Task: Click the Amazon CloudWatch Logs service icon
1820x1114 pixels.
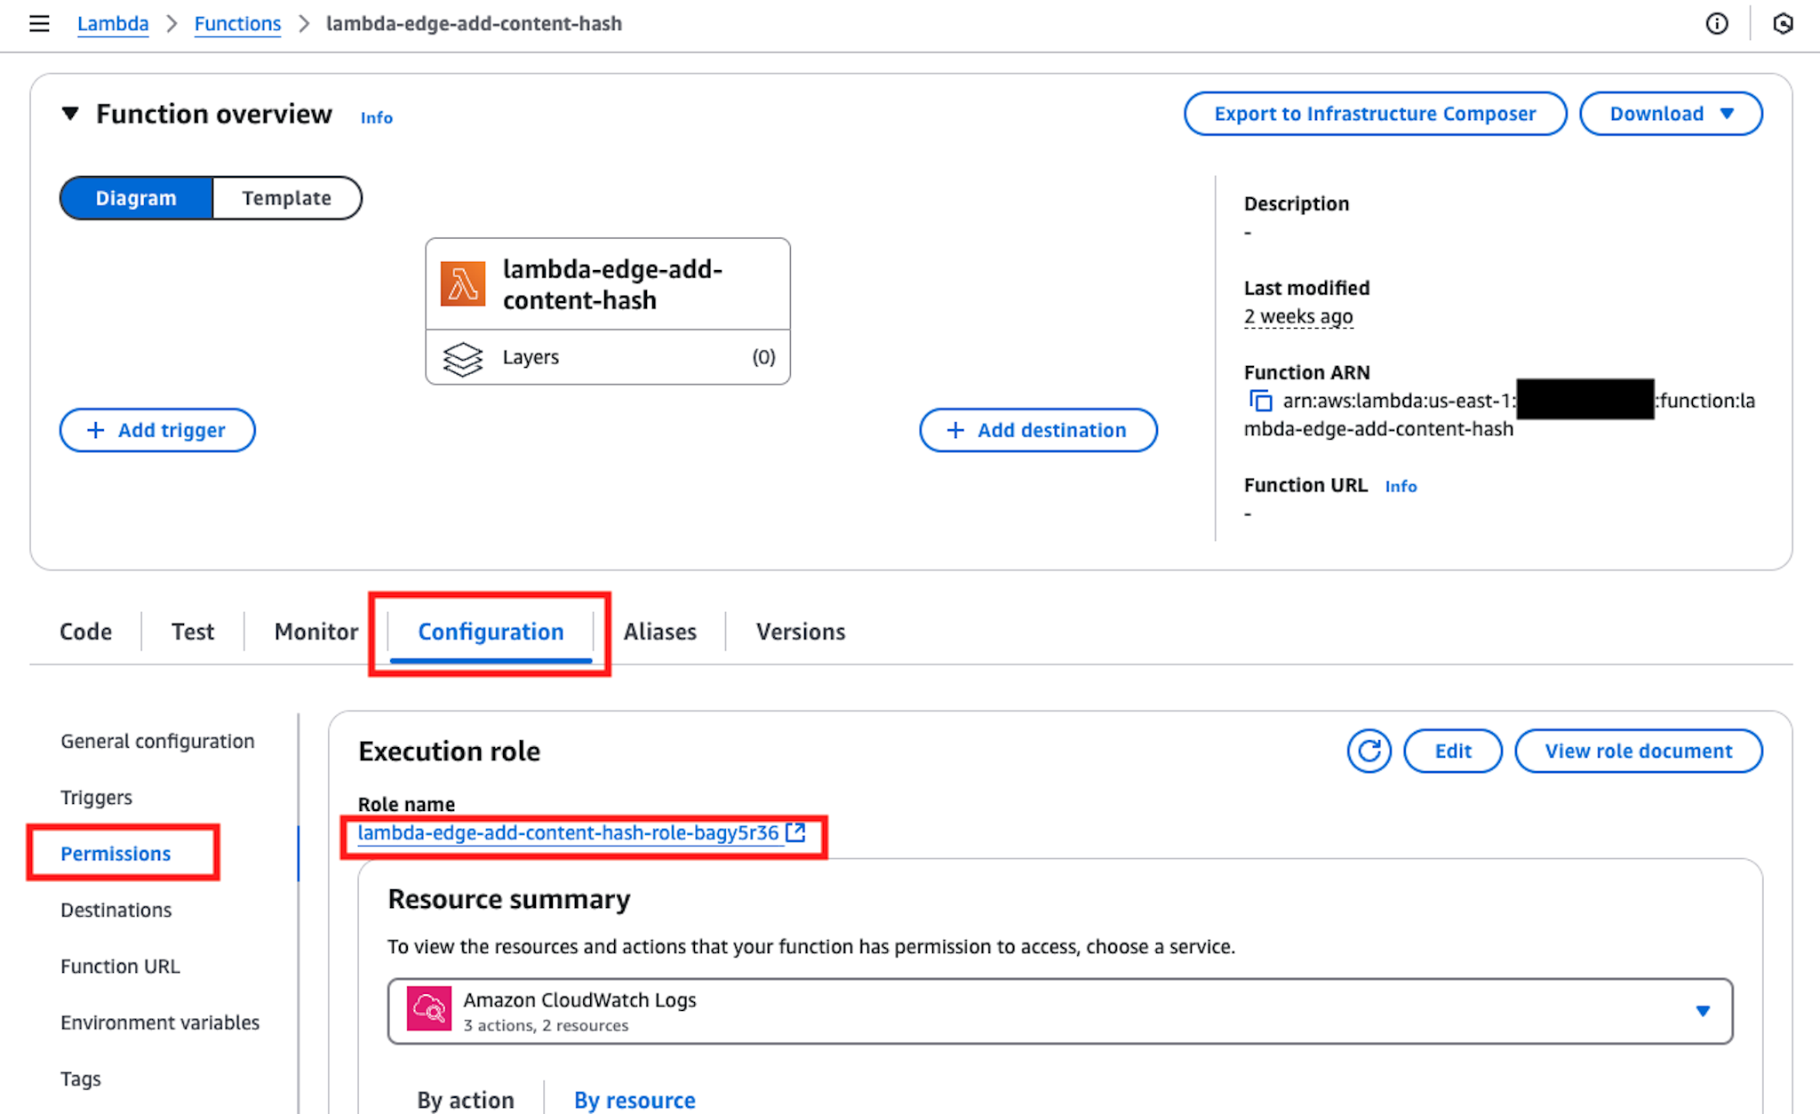Action: click(430, 1010)
